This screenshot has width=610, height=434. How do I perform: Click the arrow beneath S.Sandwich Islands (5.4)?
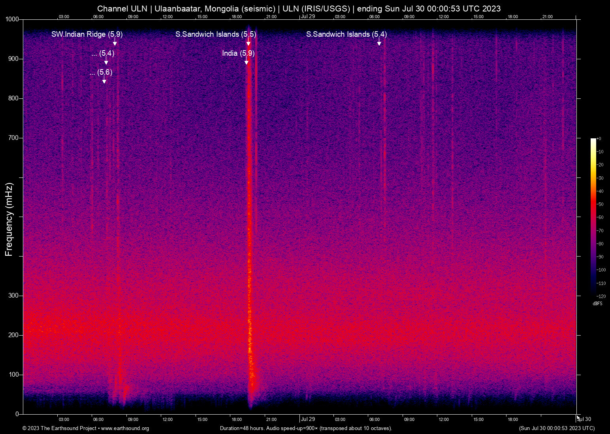(x=379, y=42)
